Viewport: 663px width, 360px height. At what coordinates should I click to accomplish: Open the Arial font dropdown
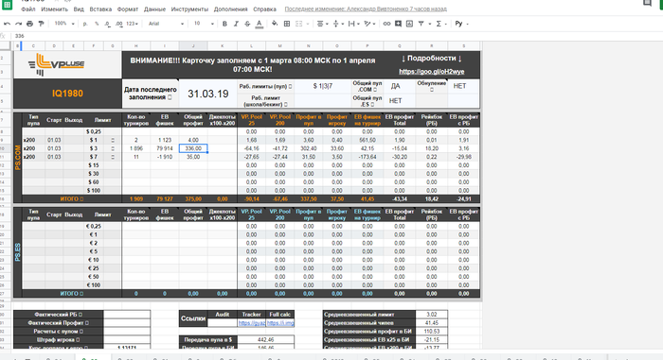pos(166,24)
